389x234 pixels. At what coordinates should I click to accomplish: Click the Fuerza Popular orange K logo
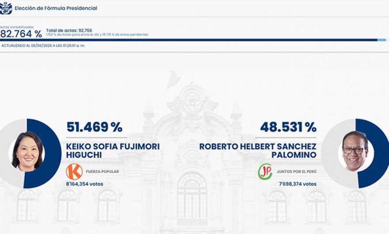pos(74,172)
